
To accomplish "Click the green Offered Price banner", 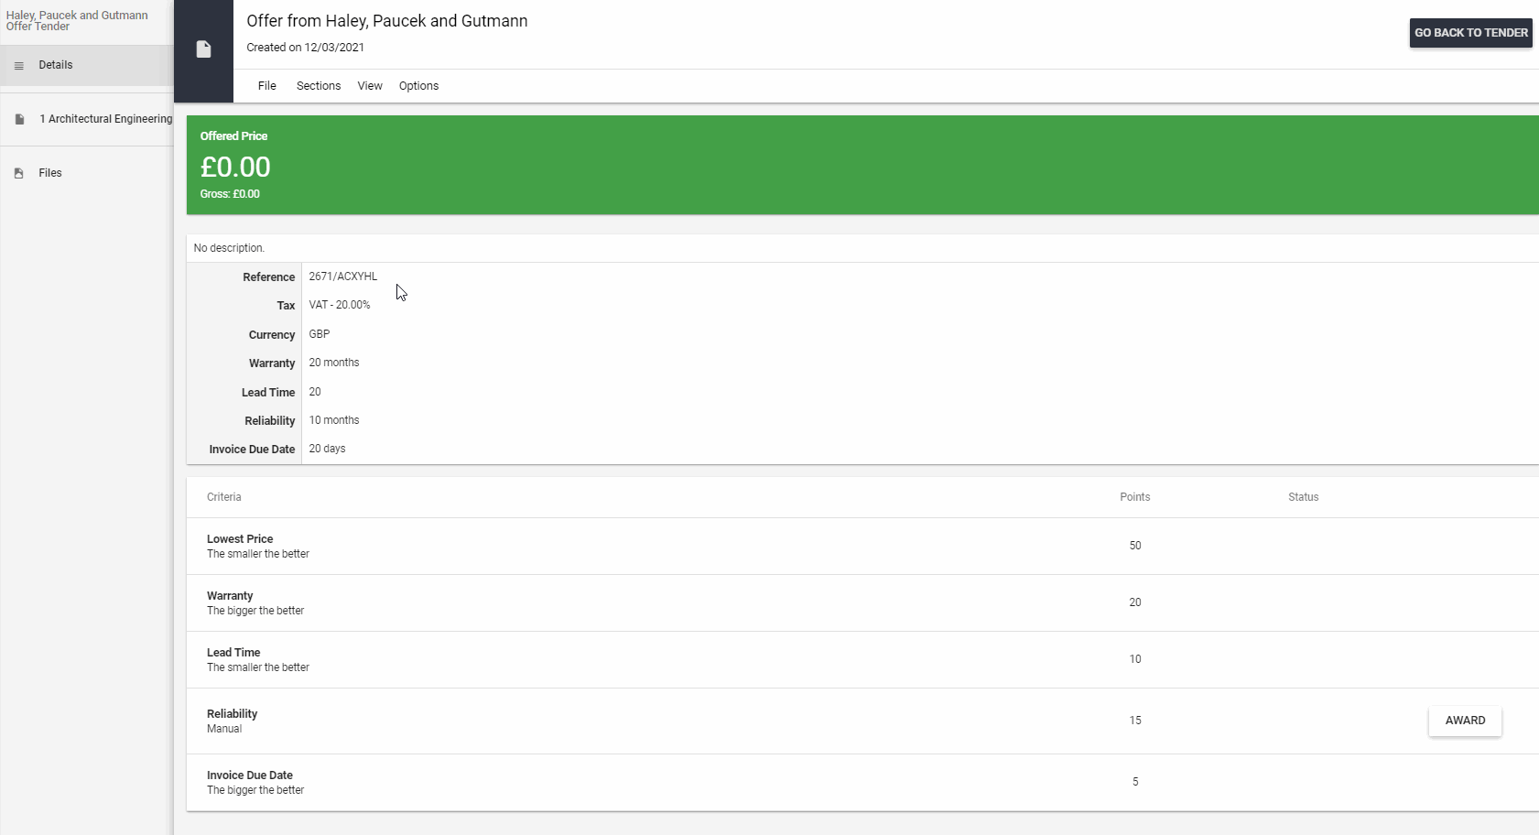I will click(861, 165).
